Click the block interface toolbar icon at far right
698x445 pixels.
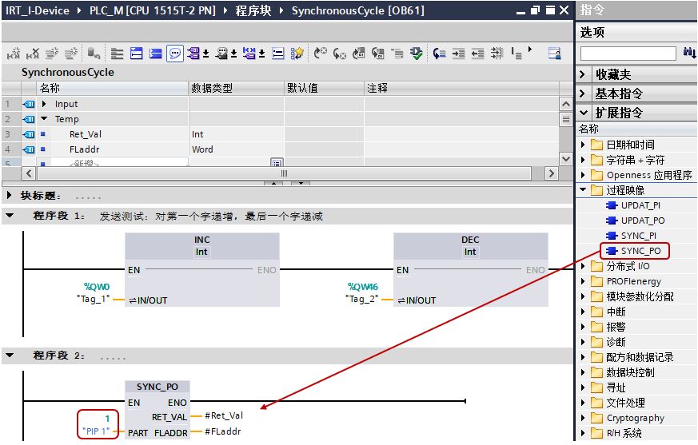pyautogui.click(x=554, y=54)
